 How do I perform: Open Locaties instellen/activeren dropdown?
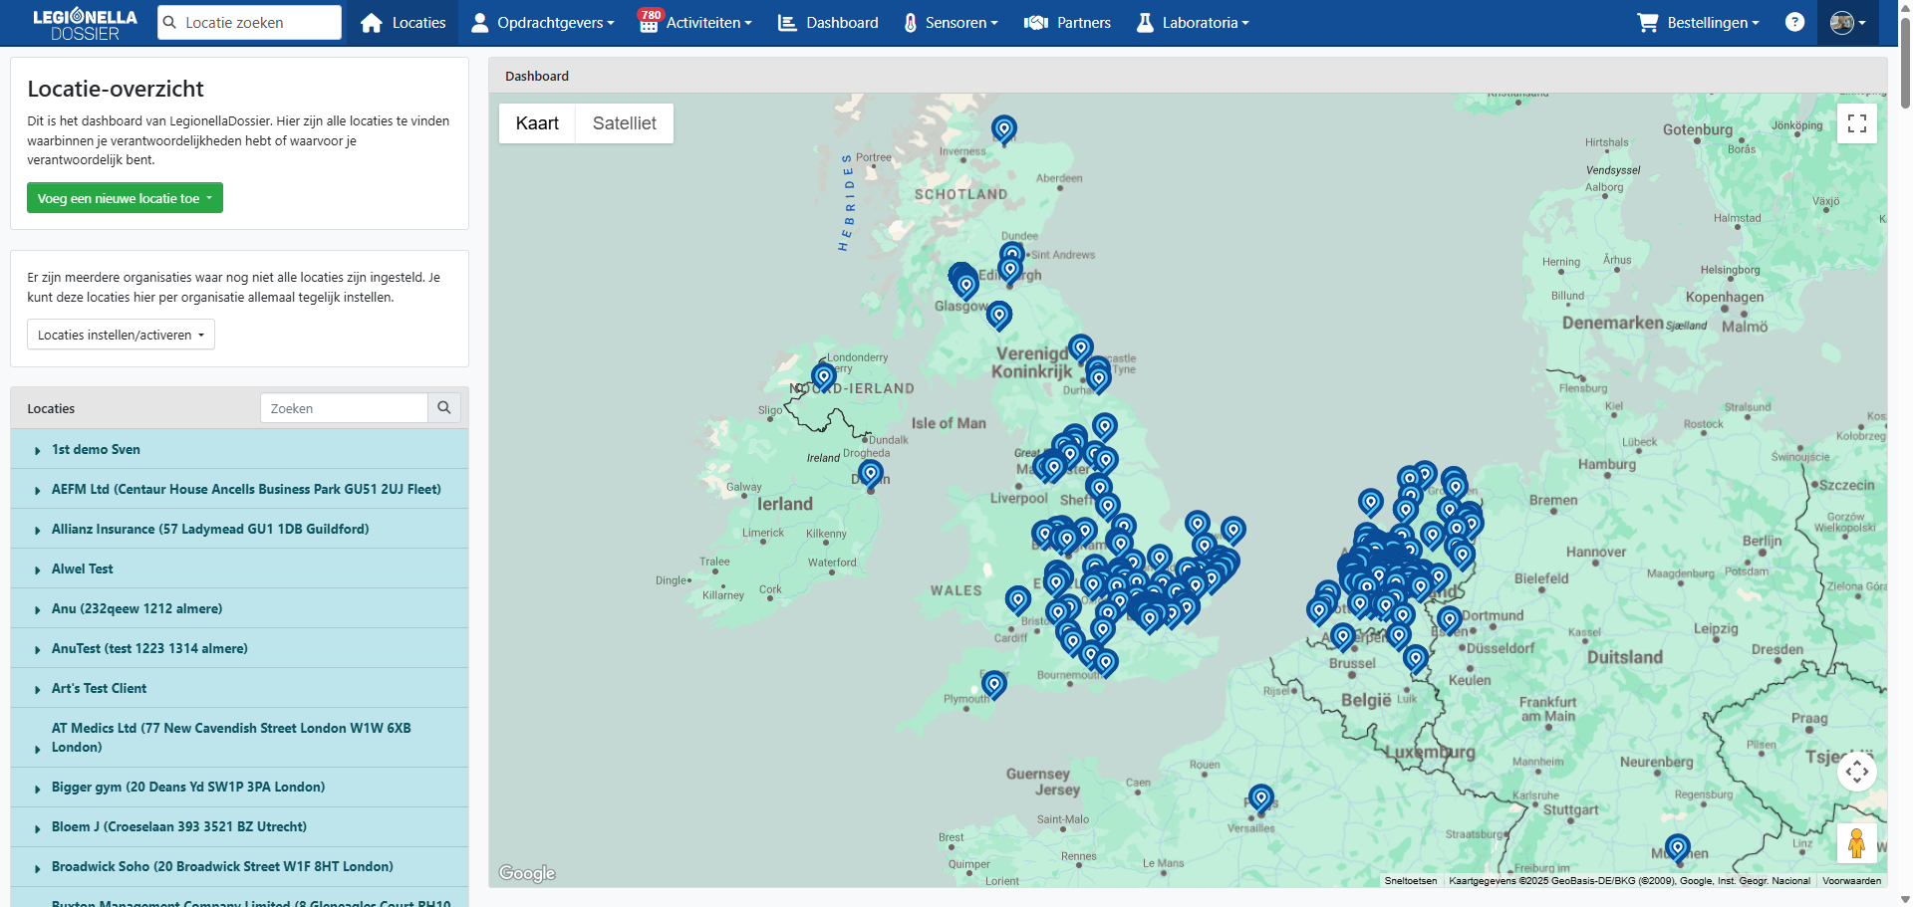pos(121,335)
